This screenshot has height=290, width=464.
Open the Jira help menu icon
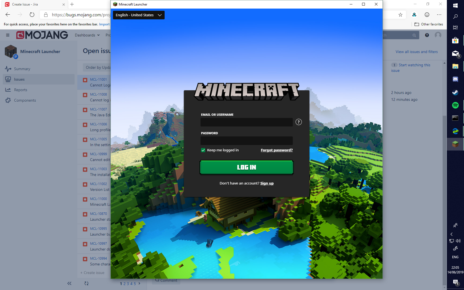tap(427, 35)
